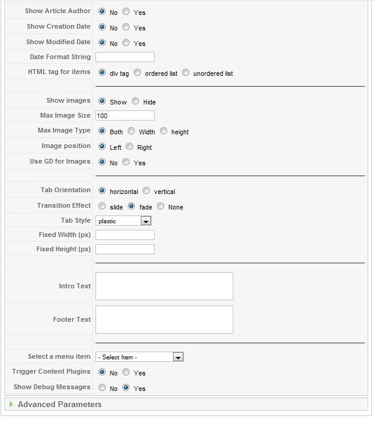376x425 pixels.
Task: Choose unordered list for HTML tag
Action: coord(186,72)
